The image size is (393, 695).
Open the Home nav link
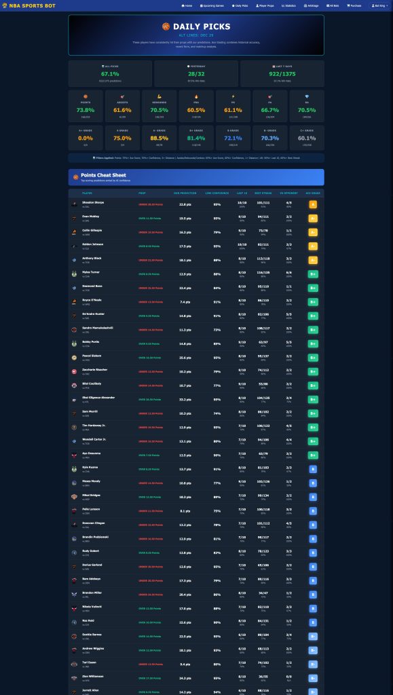pos(187,5)
